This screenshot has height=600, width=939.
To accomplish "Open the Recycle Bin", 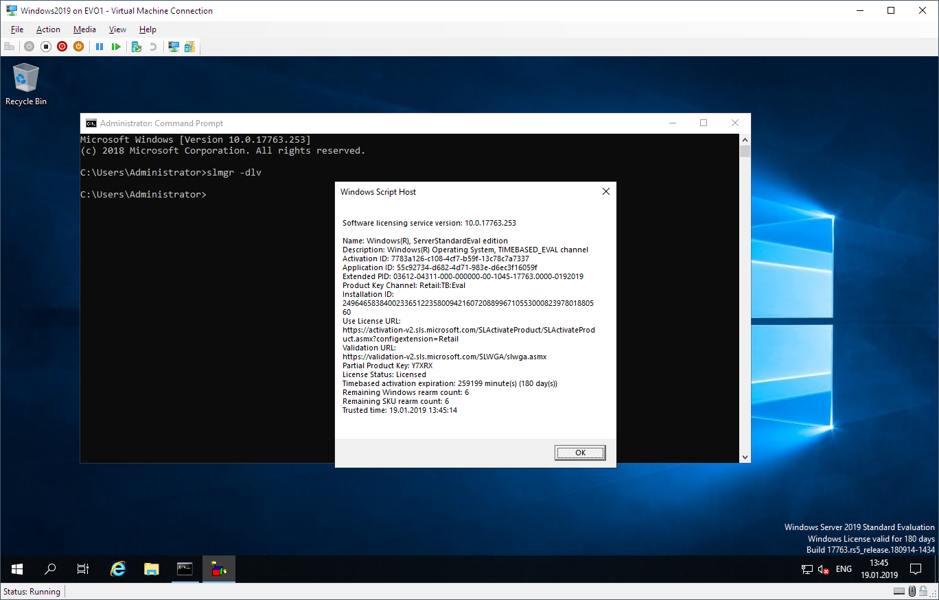I will pos(25,75).
